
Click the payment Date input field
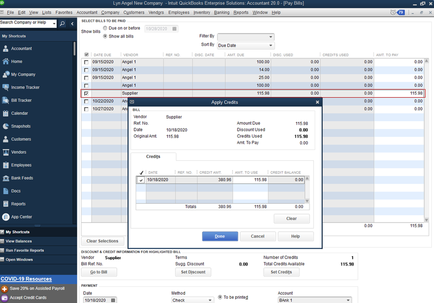point(96,300)
